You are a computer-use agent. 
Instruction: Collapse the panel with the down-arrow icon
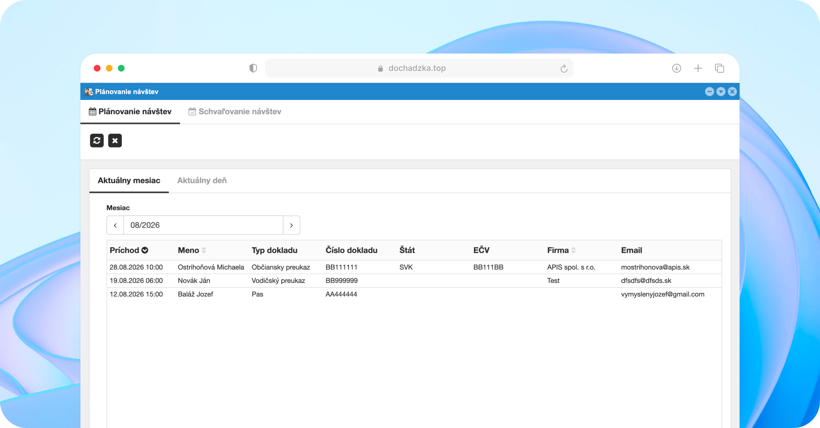click(x=721, y=92)
